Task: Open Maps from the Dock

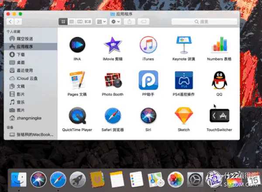Action: 156,179
